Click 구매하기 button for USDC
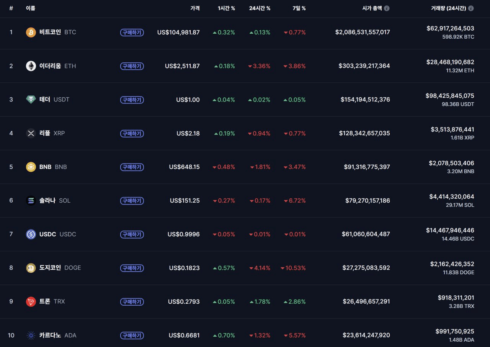This screenshot has height=347, width=490. pyautogui.click(x=132, y=234)
